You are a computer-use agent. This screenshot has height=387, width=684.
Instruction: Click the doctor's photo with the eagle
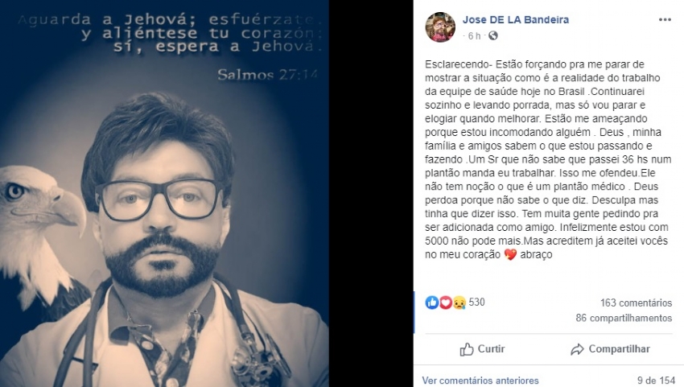pyautogui.click(x=164, y=193)
